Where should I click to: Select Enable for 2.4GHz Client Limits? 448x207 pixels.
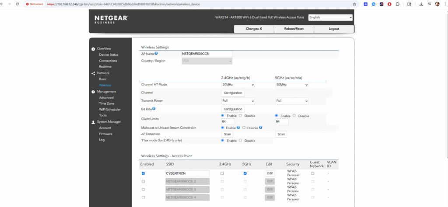click(223, 115)
